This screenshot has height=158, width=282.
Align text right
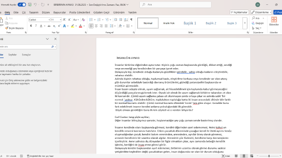tap(101, 26)
